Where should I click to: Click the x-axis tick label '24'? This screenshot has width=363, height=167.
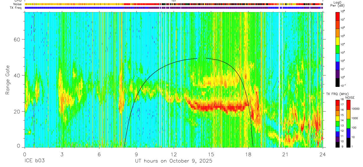tap(323, 154)
